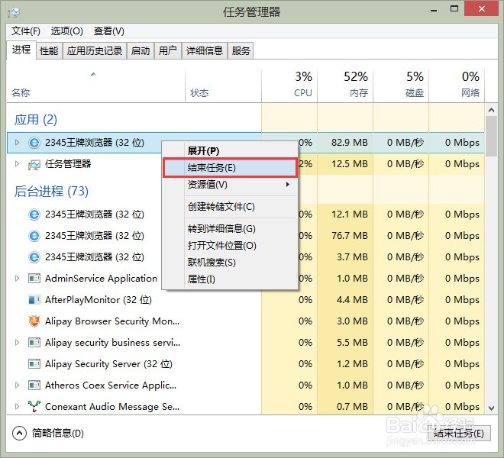Screen dimensions: 504x458
Task: Sort by the 磁盘 column header
Action: click(x=401, y=86)
